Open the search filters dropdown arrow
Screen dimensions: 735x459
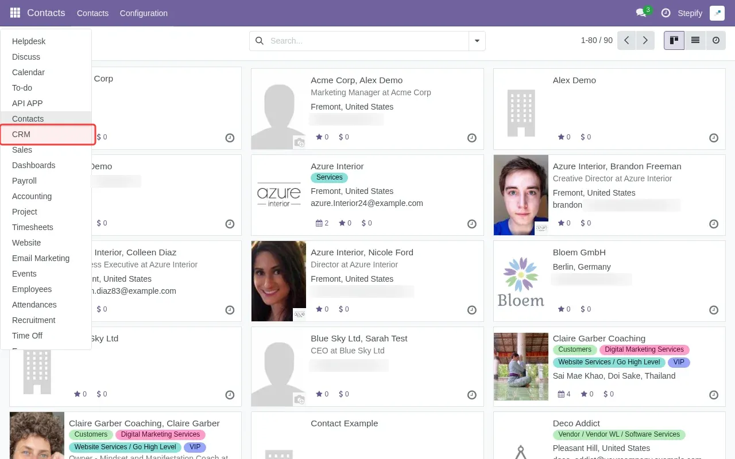(x=477, y=41)
